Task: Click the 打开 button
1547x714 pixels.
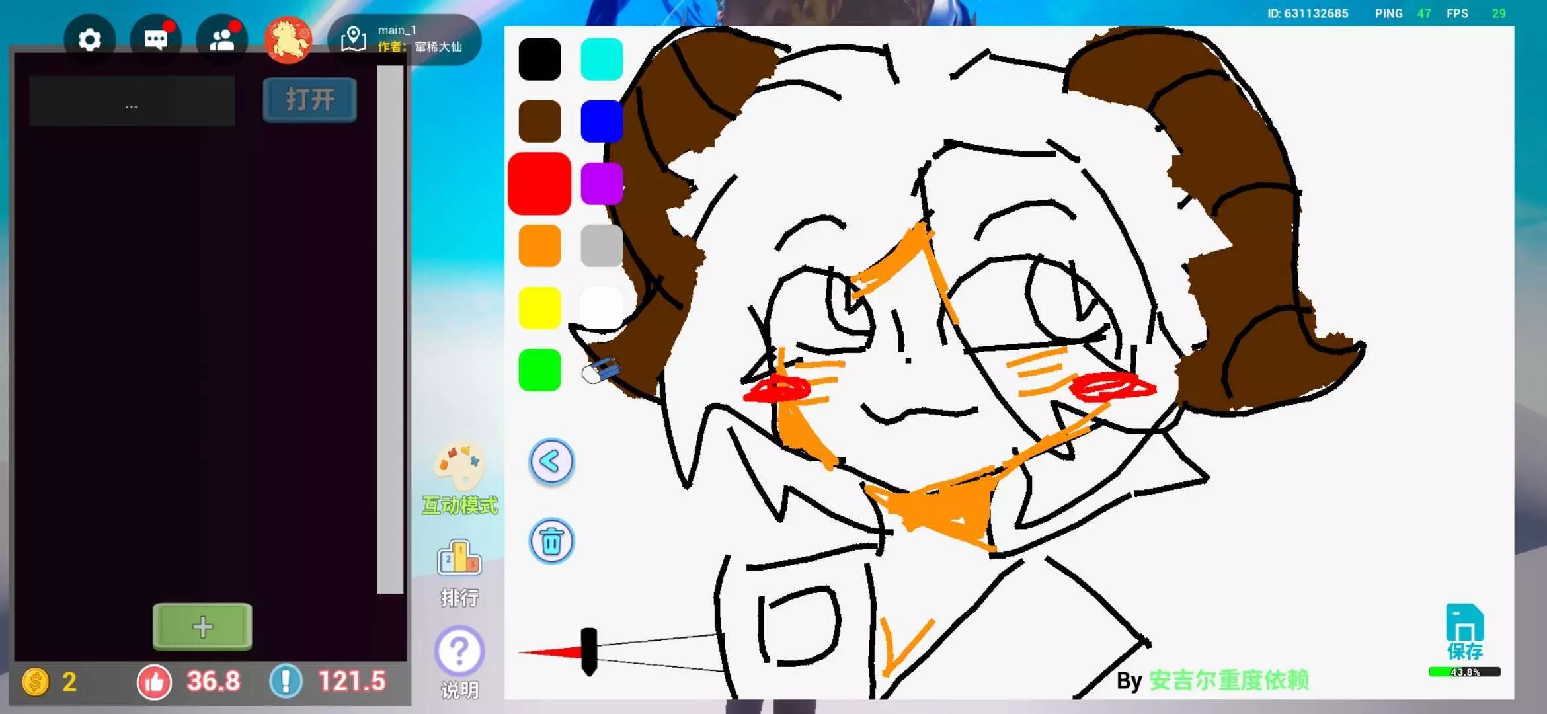Action: (x=309, y=100)
